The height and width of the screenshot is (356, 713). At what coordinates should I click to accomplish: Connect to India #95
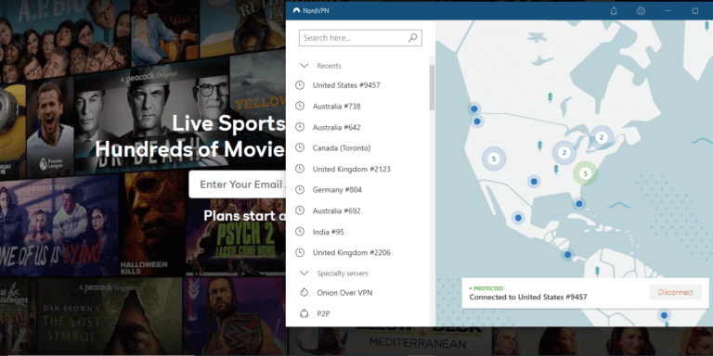coord(329,232)
